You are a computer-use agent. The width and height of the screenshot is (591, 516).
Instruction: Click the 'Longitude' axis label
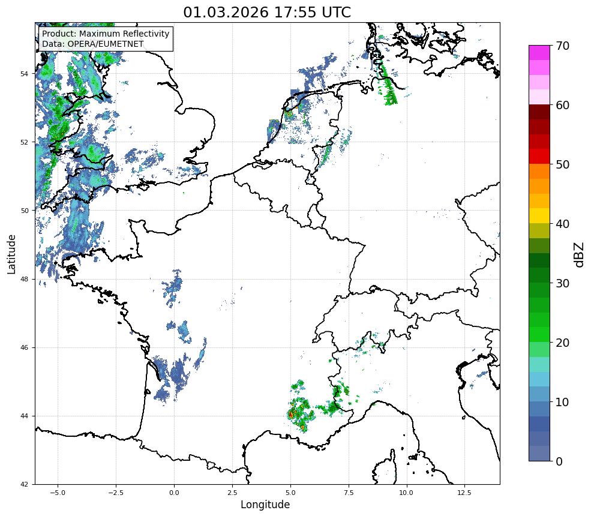click(265, 505)
